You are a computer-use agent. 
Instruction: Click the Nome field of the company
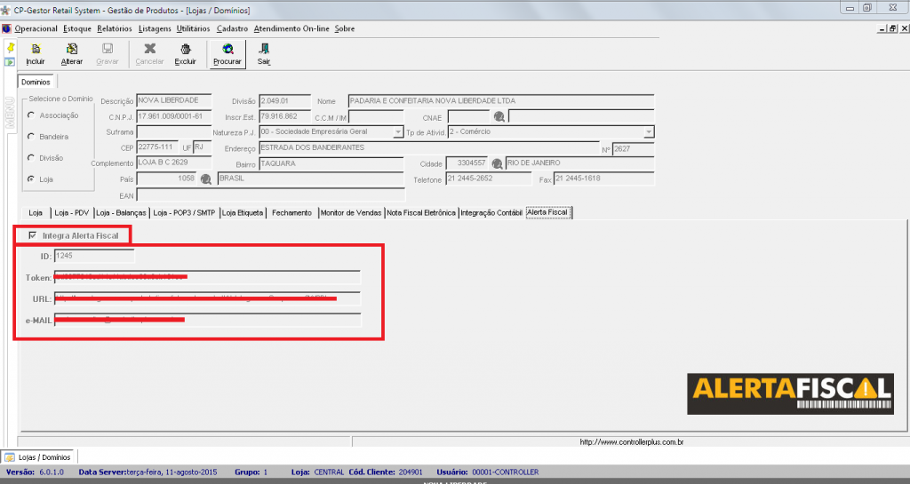click(501, 101)
